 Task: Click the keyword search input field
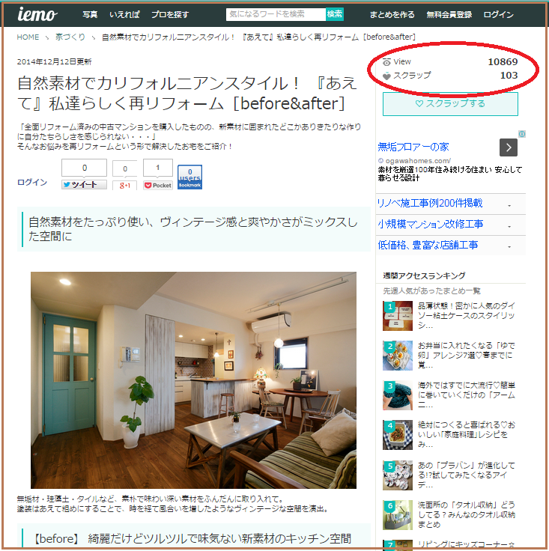coord(276,14)
